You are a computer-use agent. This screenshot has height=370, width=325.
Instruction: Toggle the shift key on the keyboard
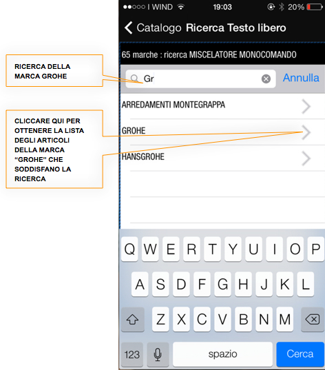132,319
